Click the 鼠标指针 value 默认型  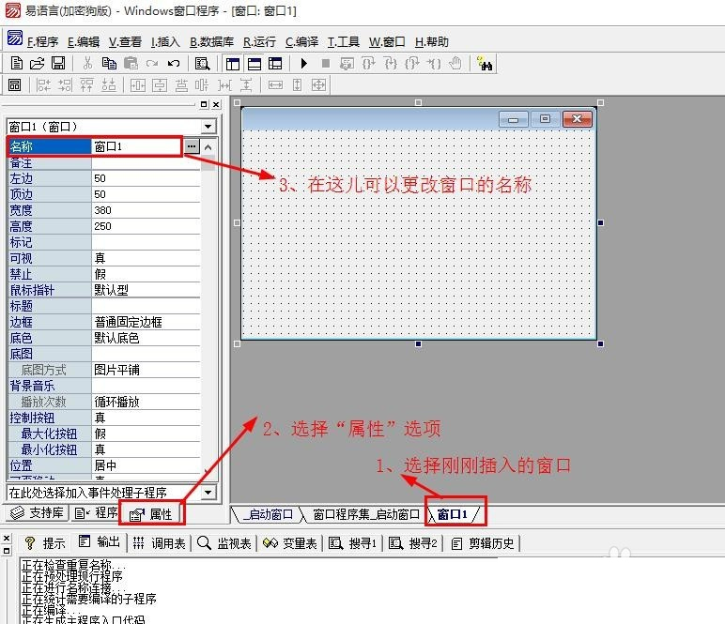pyautogui.click(x=147, y=290)
